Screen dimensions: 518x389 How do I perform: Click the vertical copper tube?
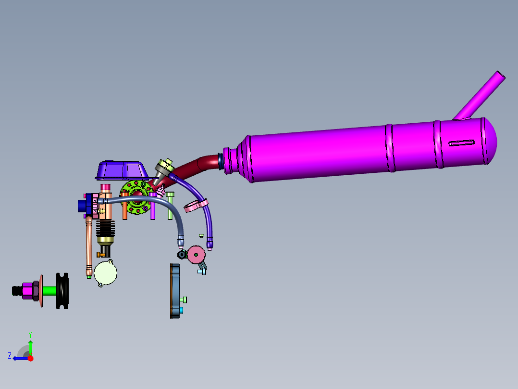coord(89,246)
